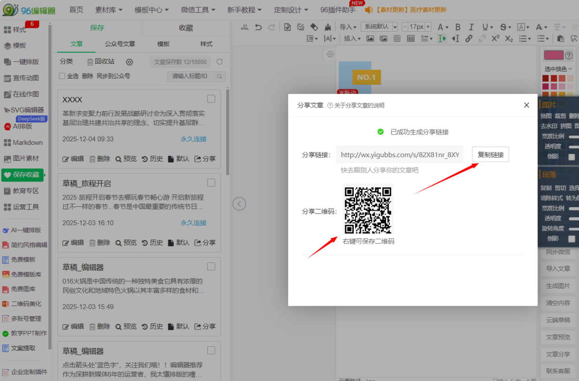Click the insert hyperlink chain icon
Viewport: 579px width, 381px height.
469,39
